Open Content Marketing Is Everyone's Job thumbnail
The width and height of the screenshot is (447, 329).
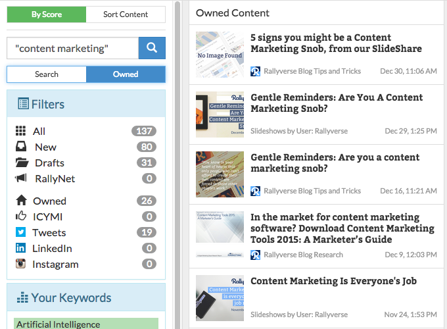click(x=220, y=298)
